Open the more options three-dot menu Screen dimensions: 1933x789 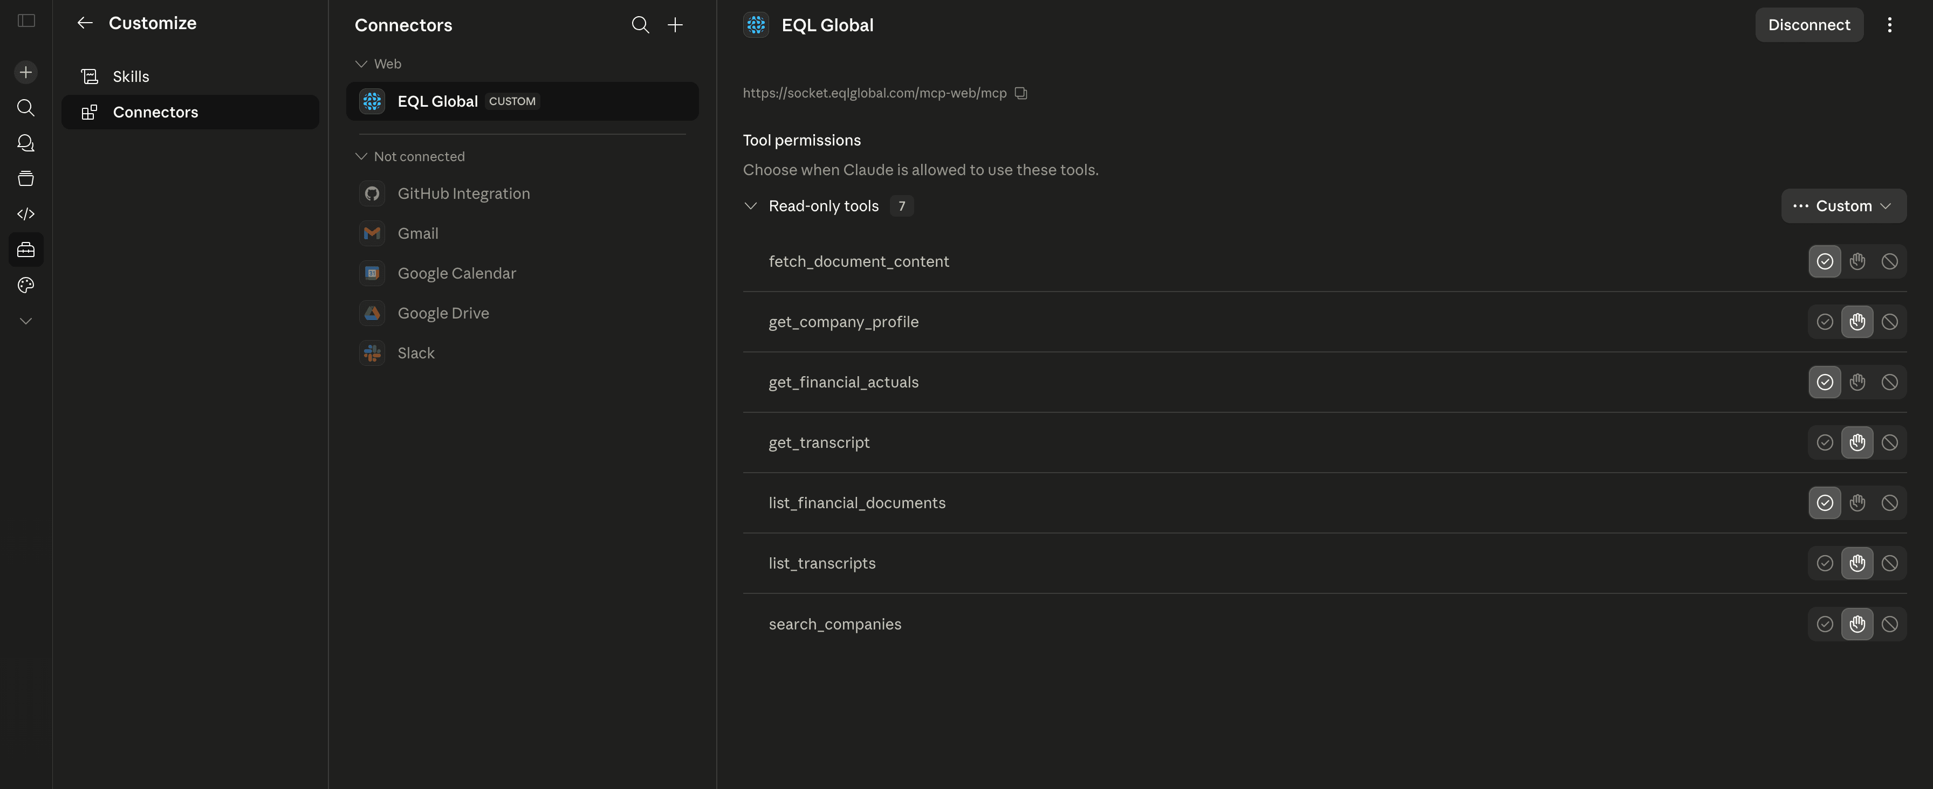1889,25
